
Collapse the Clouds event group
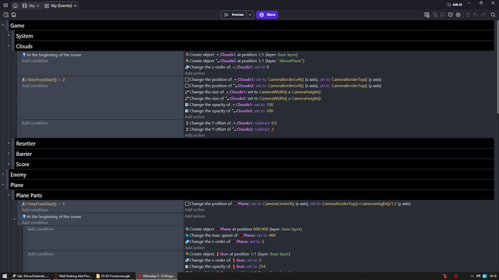click(9, 46)
